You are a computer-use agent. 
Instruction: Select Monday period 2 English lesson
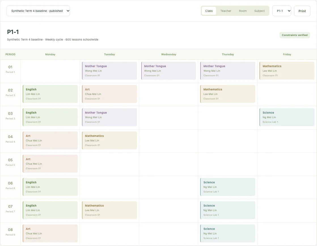(x=50, y=94)
